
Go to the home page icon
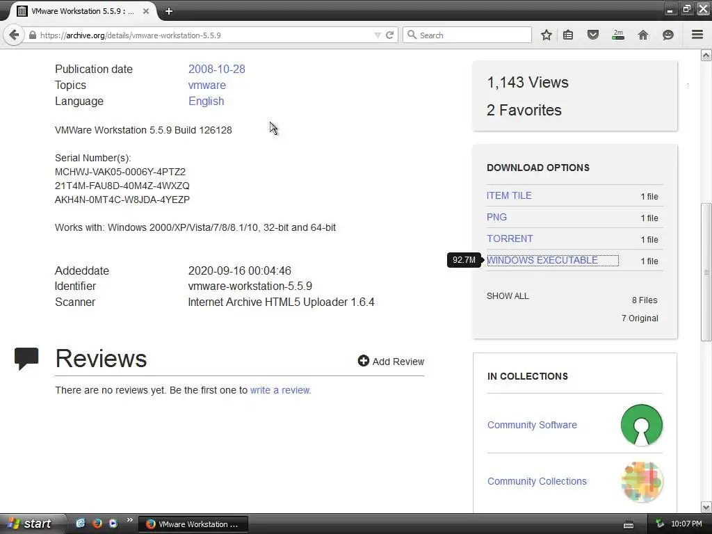[x=643, y=35]
